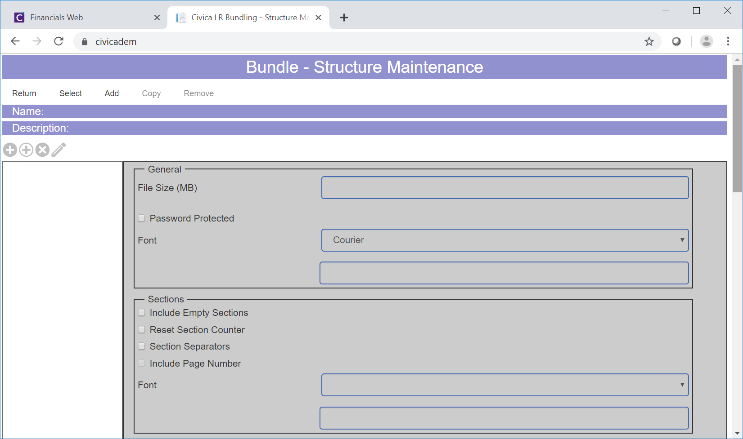
Task: Select the Civica LR Bundling tab
Action: 248,18
